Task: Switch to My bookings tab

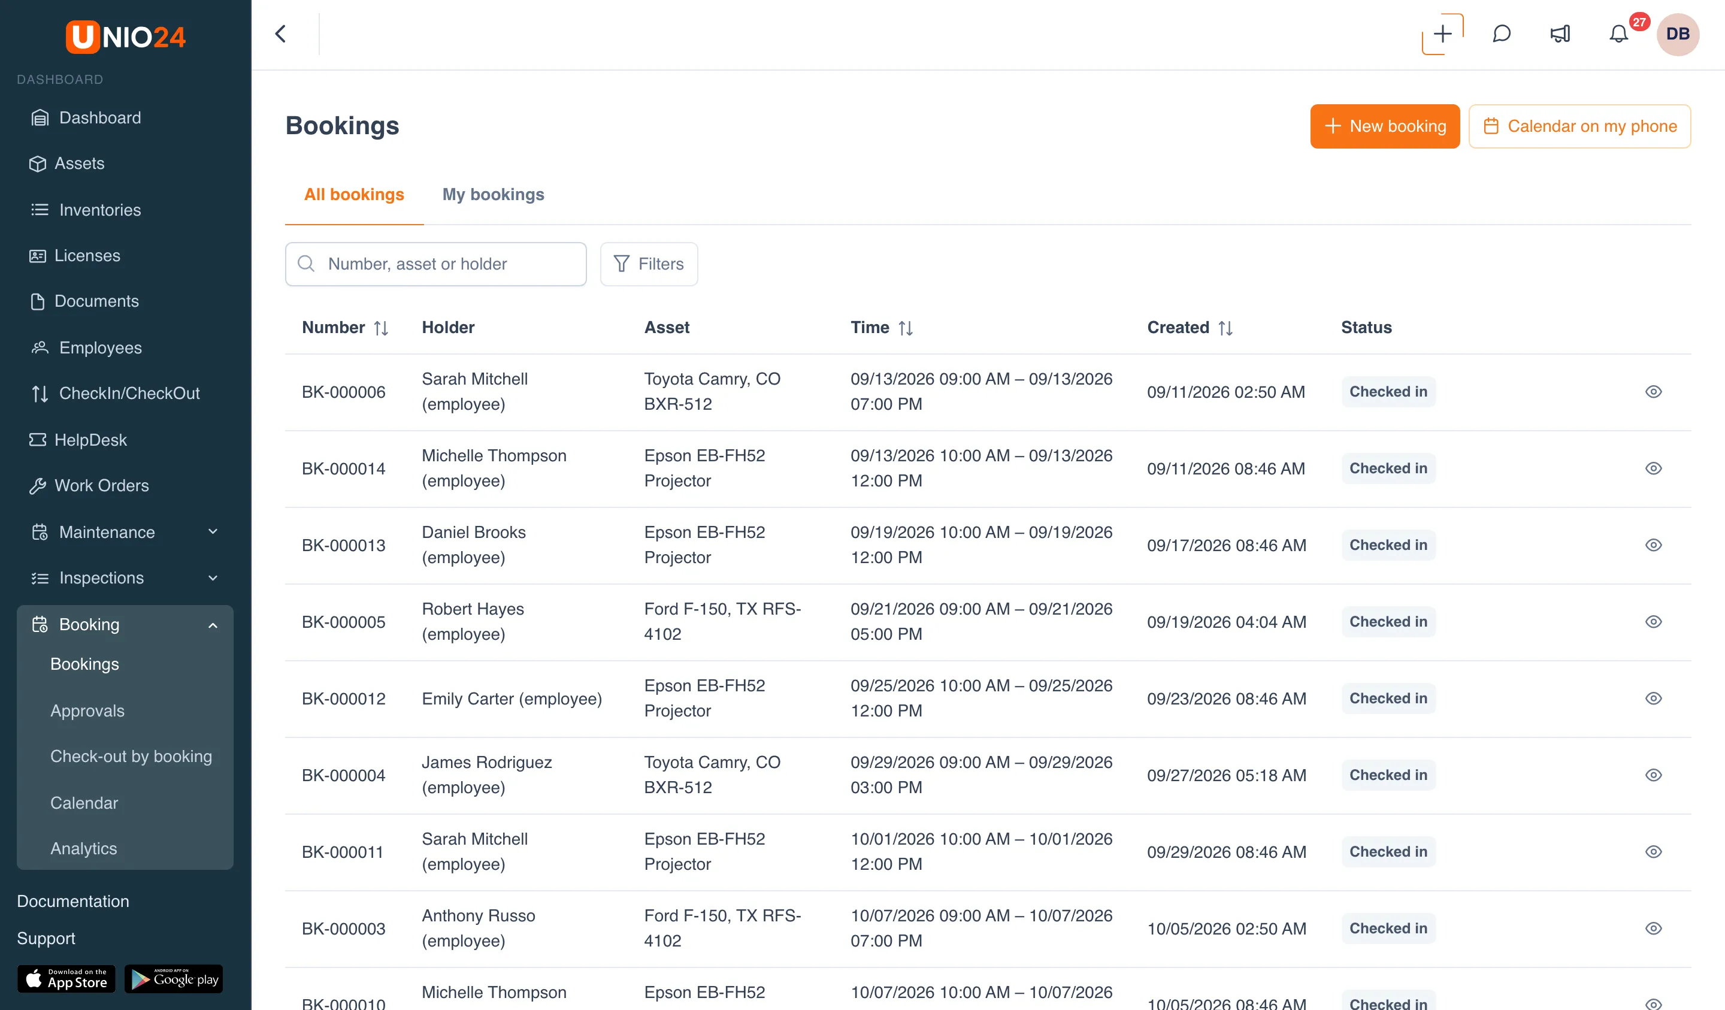Action: tap(493, 195)
